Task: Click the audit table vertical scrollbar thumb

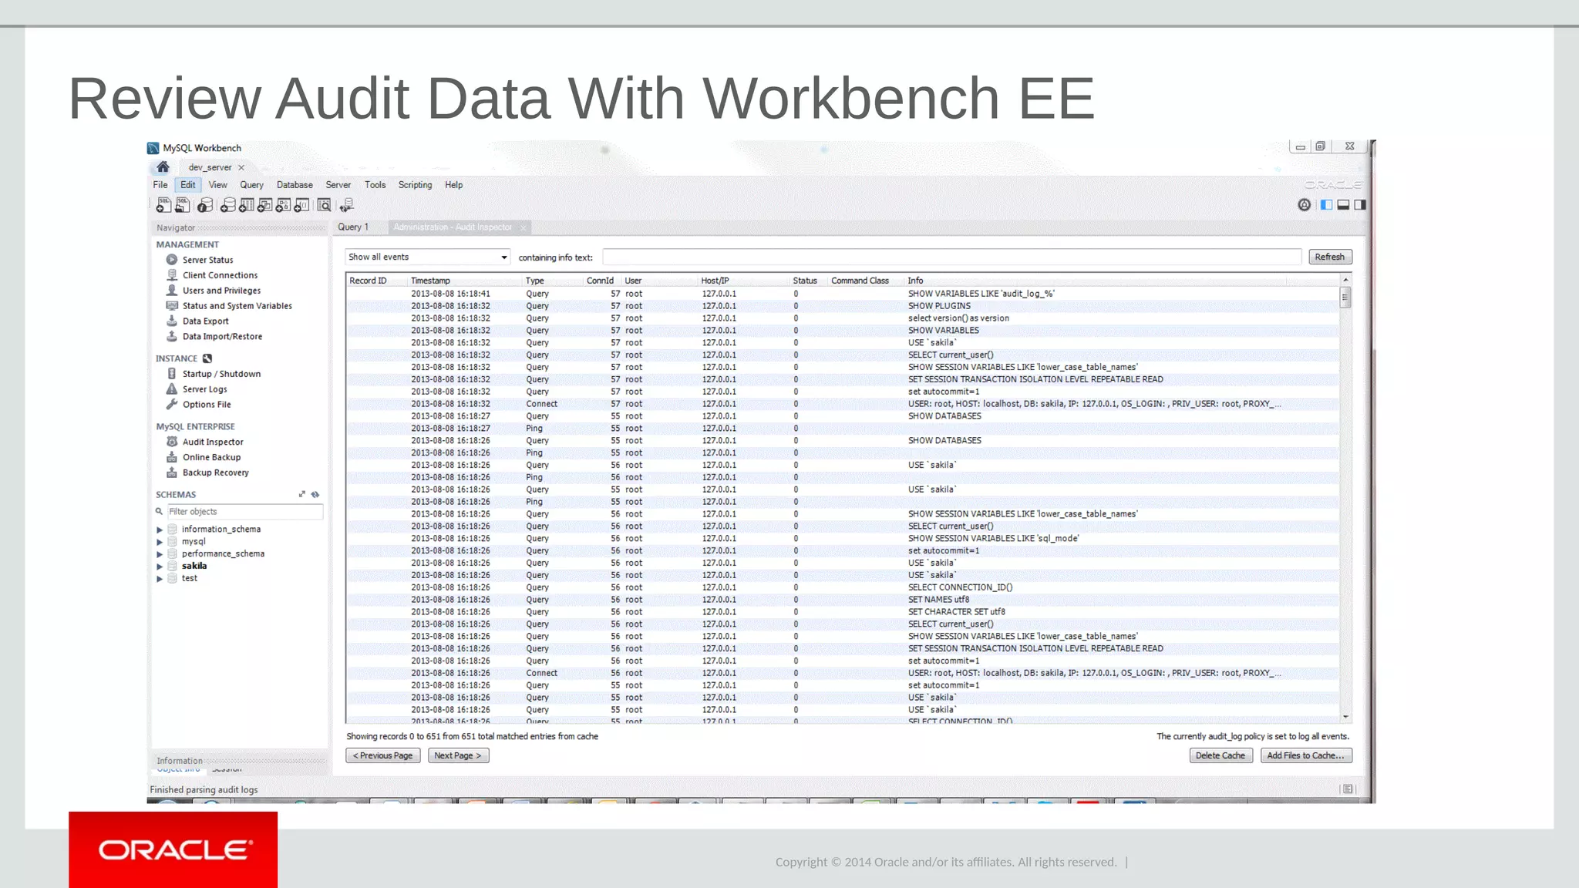Action: 1345,298
